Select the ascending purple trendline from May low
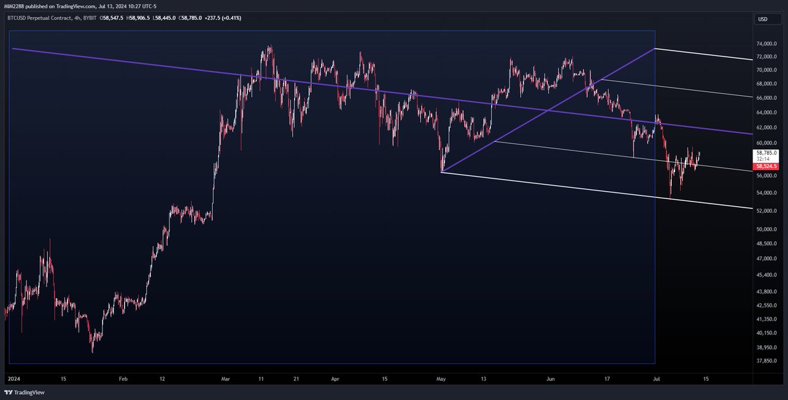This screenshot has width=788, height=400. [x=548, y=110]
